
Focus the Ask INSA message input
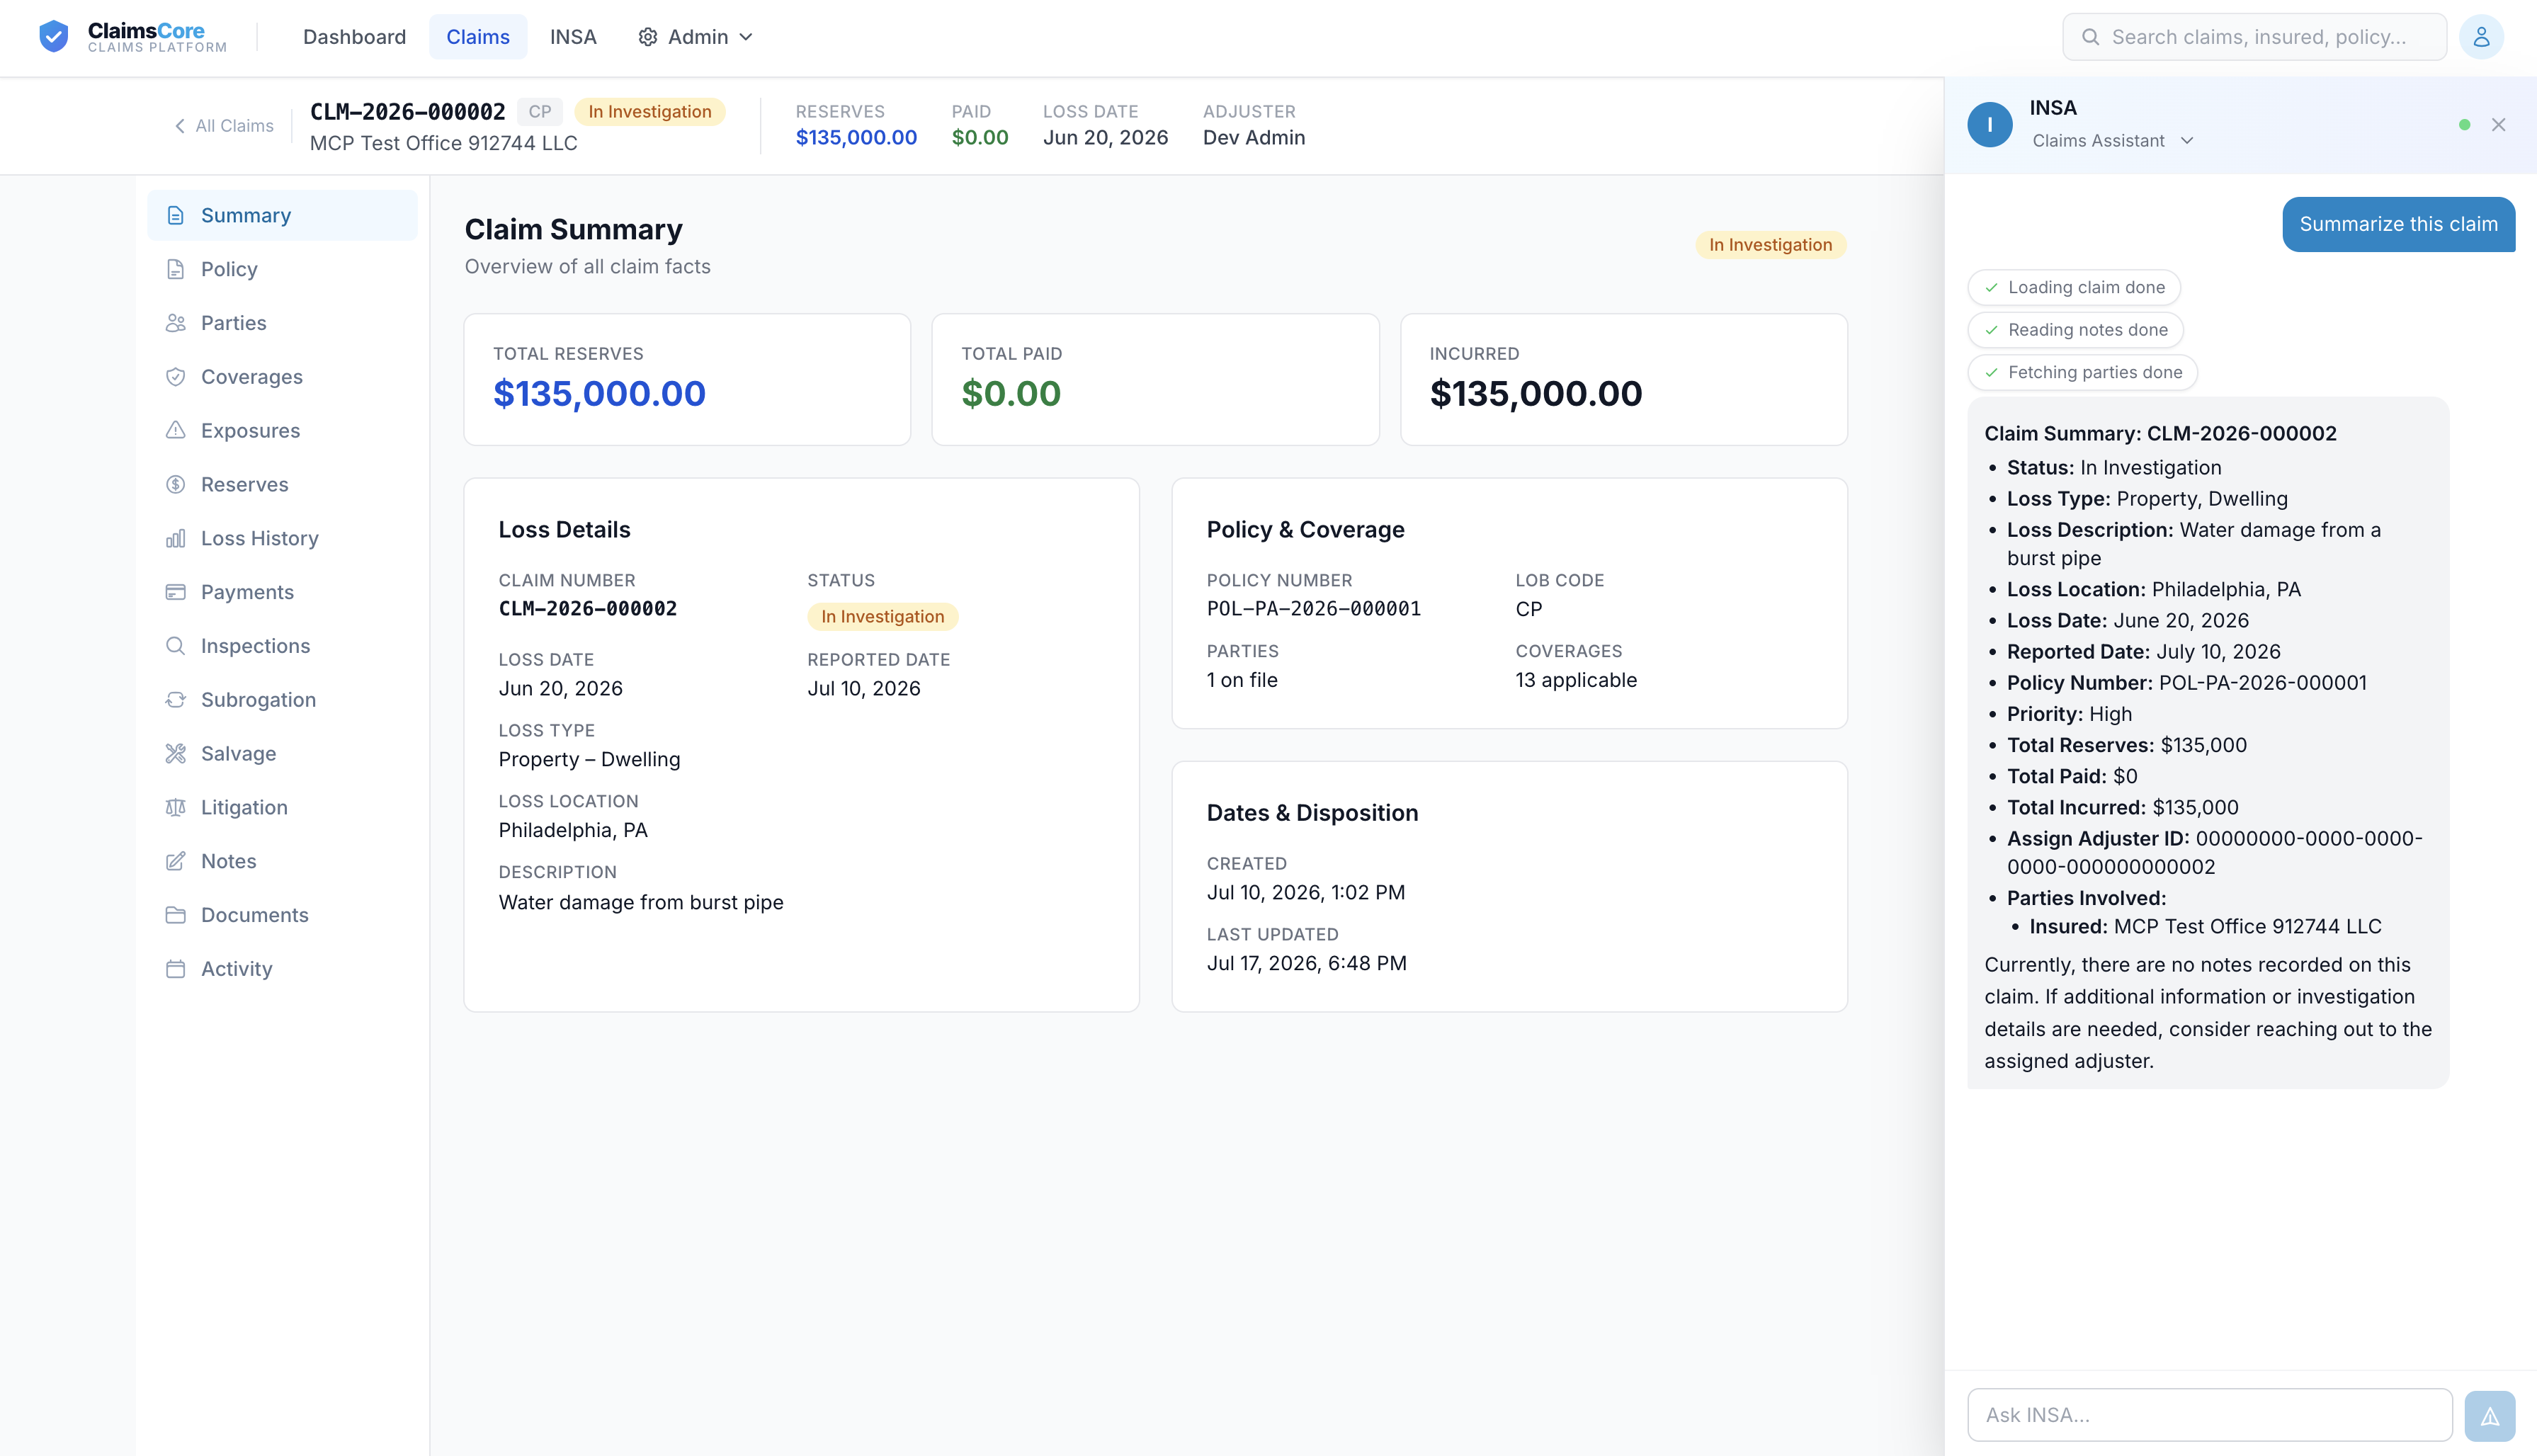point(2209,1416)
